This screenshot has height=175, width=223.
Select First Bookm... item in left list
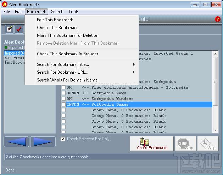coord(15,62)
